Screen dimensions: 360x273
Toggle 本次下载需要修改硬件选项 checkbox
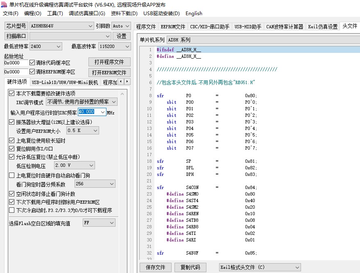[12, 93]
